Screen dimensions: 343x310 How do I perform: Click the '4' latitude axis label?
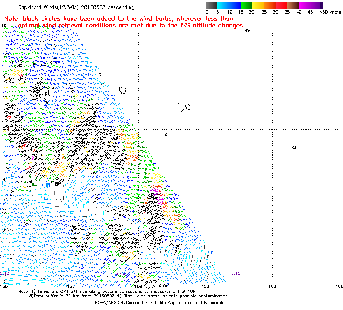click(x=4, y=180)
